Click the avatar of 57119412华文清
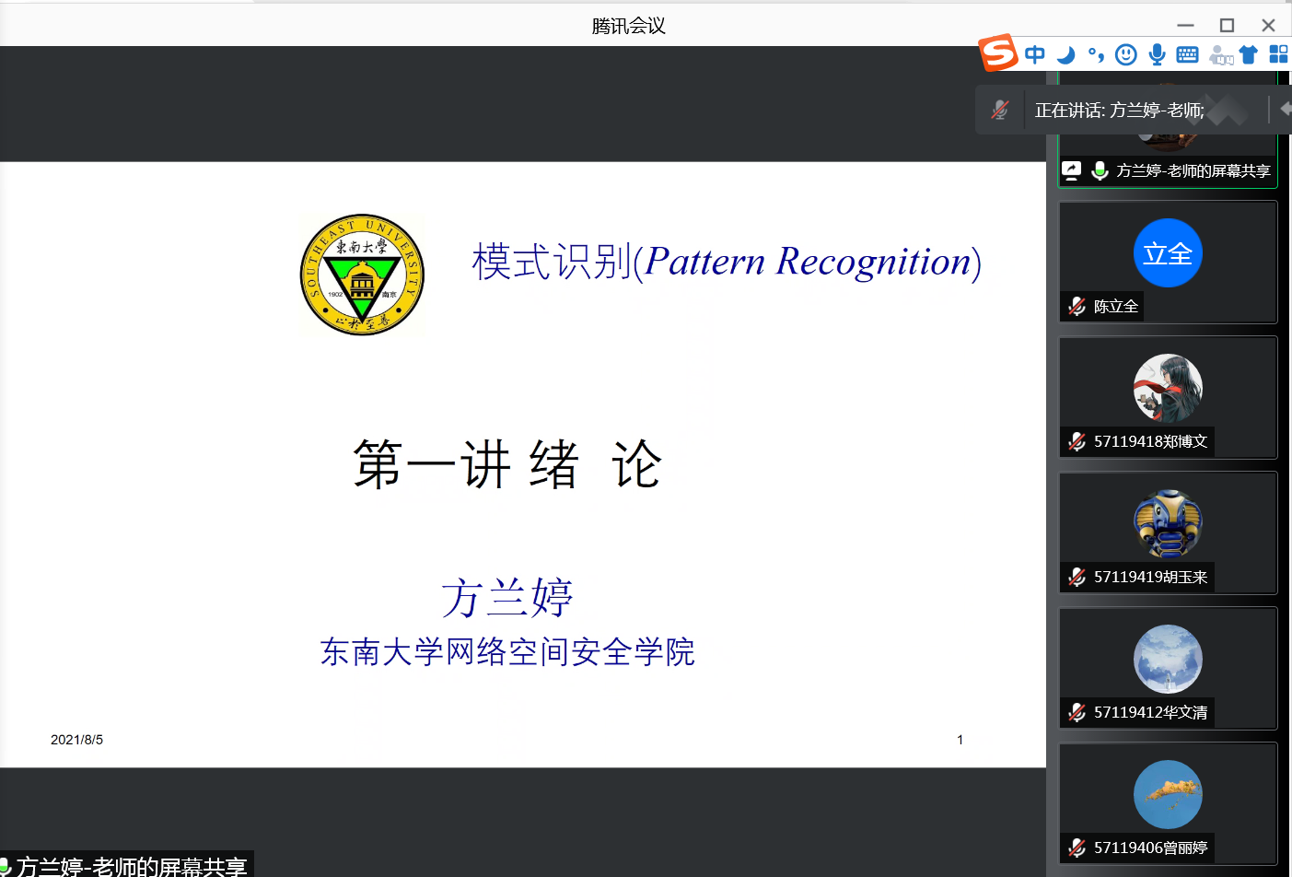Image resolution: width=1292 pixels, height=877 pixels. coord(1168,660)
